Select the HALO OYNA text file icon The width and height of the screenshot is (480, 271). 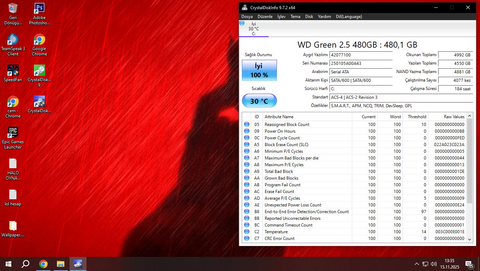point(13,169)
